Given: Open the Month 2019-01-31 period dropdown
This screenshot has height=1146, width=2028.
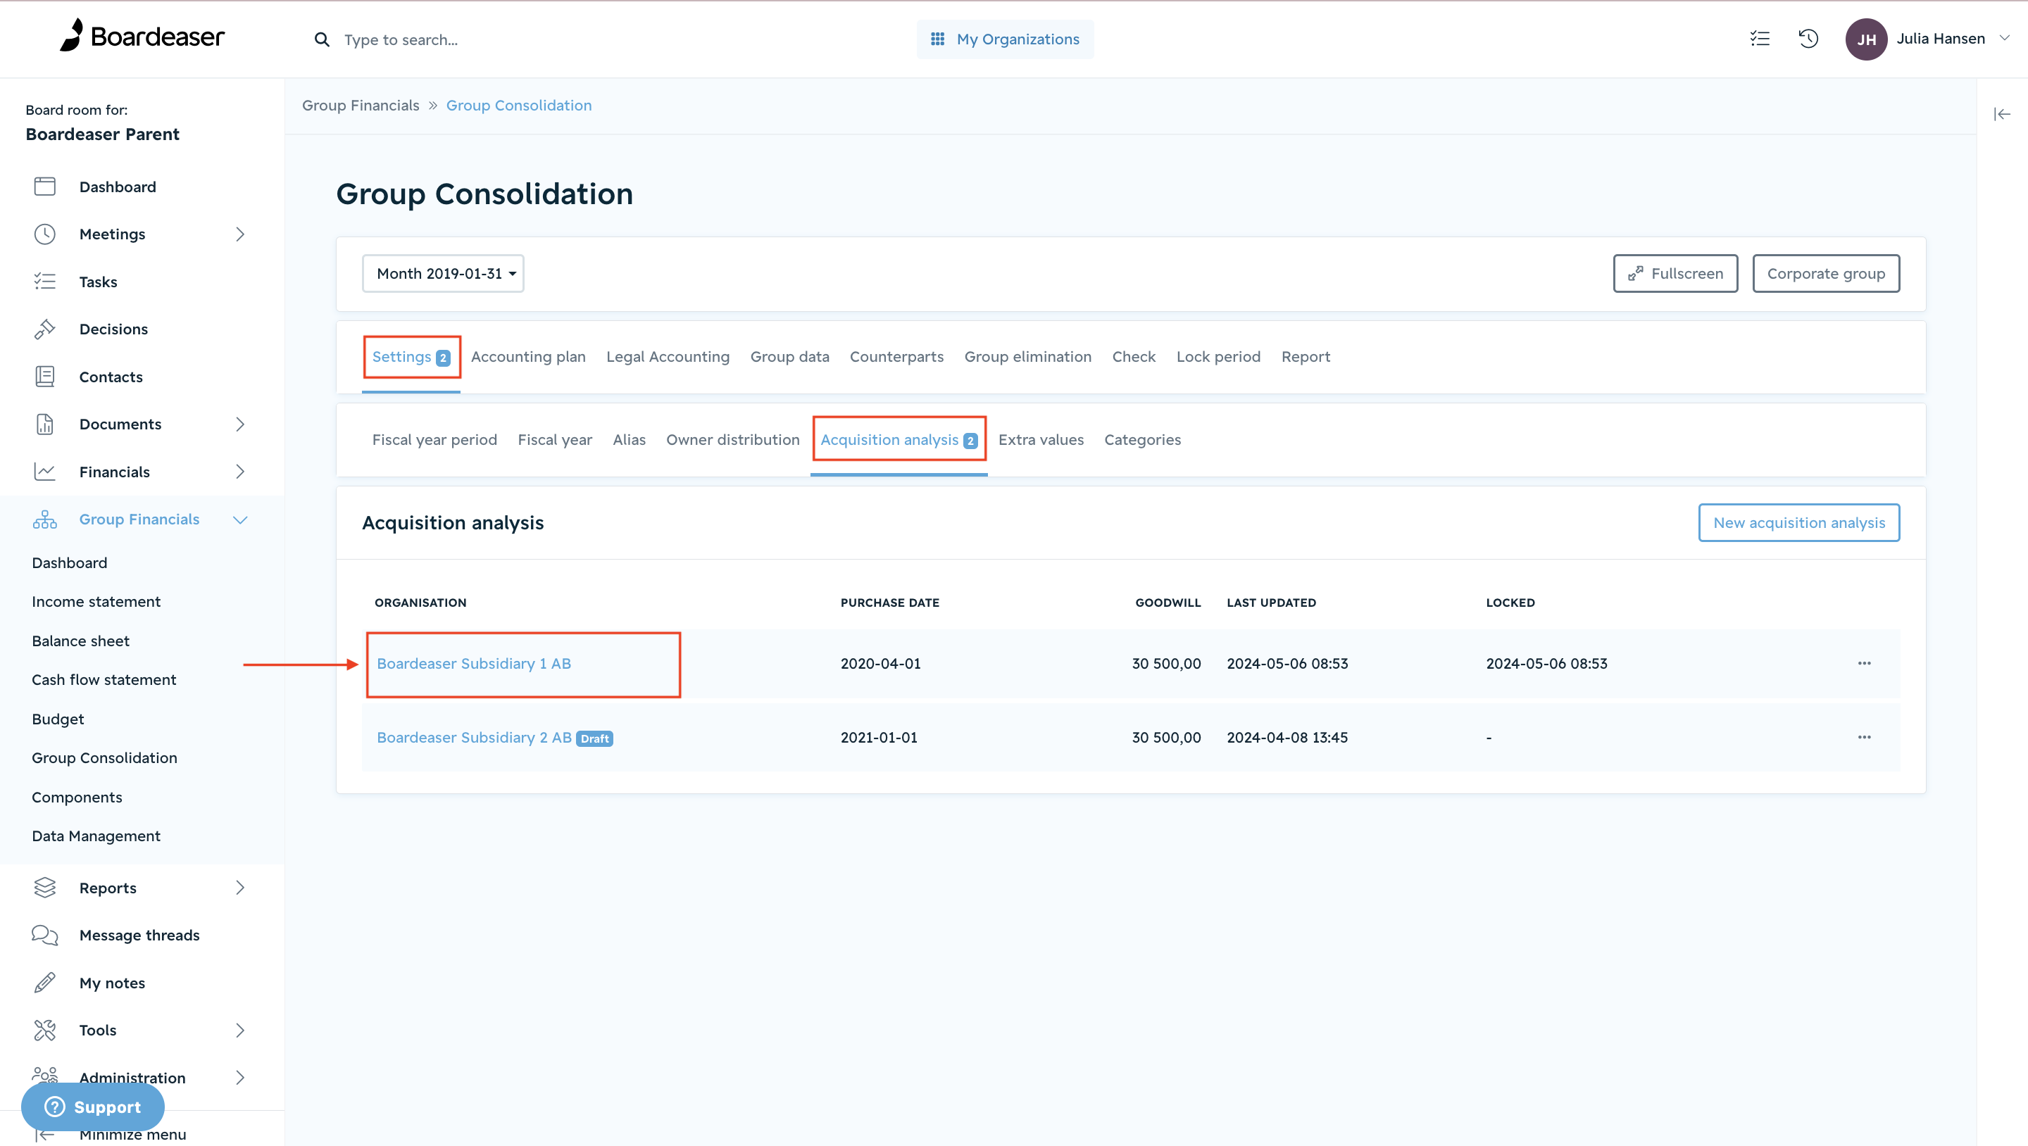Looking at the screenshot, I should 443,273.
